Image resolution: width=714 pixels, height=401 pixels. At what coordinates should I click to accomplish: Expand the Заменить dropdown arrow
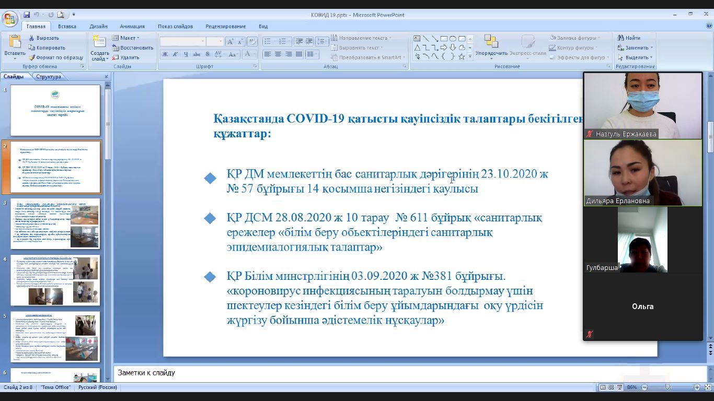pos(652,48)
